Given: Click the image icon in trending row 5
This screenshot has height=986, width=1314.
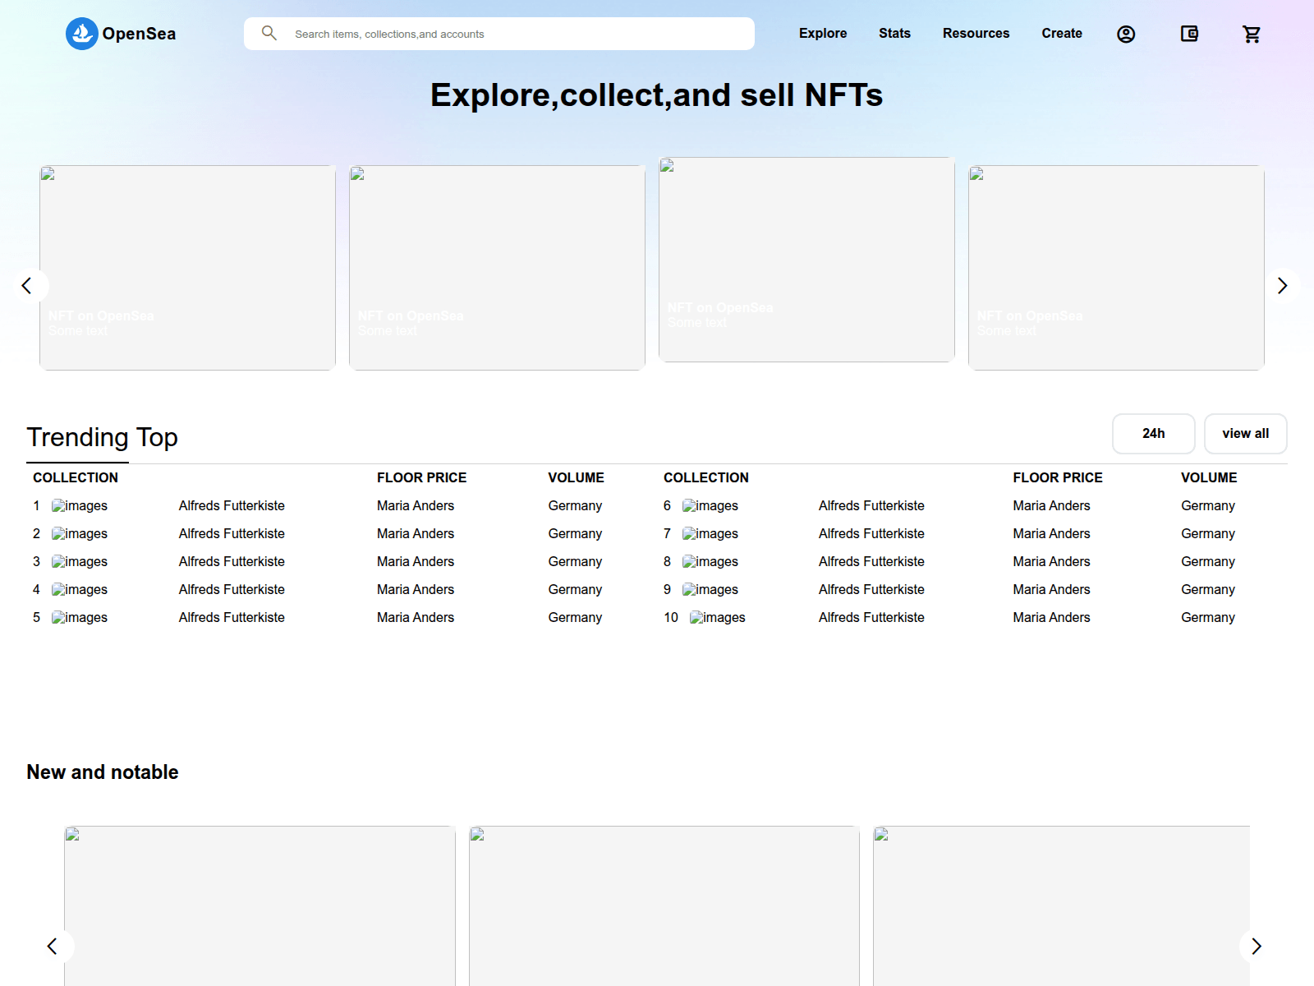Looking at the screenshot, I should click(80, 618).
